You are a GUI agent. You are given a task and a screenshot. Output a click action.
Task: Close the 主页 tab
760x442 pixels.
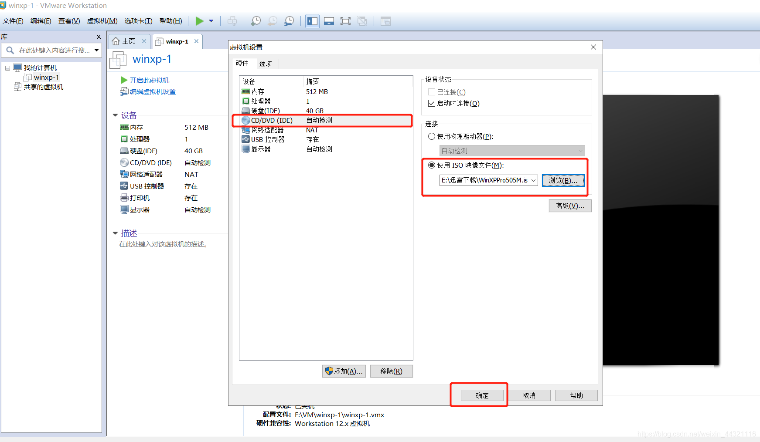pyautogui.click(x=144, y=41)
